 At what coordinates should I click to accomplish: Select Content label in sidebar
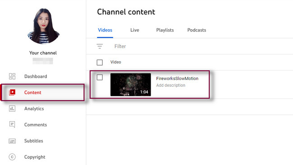pyautogui.click(x=33, y=93)
